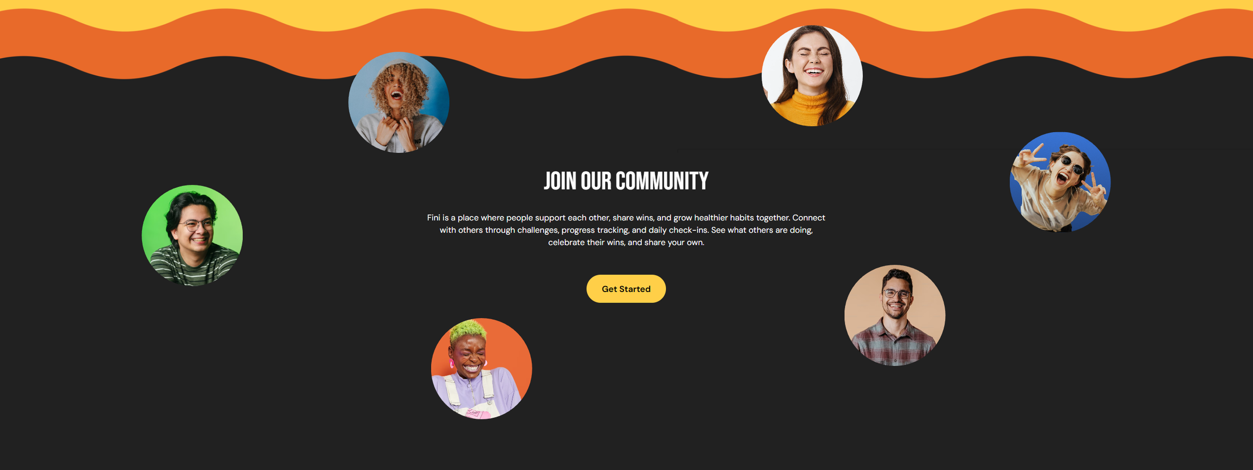Click the lime green hair on the orange avatar

click(x=467, y=330)
